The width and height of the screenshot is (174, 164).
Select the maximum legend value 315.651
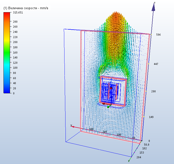[18, 12]
